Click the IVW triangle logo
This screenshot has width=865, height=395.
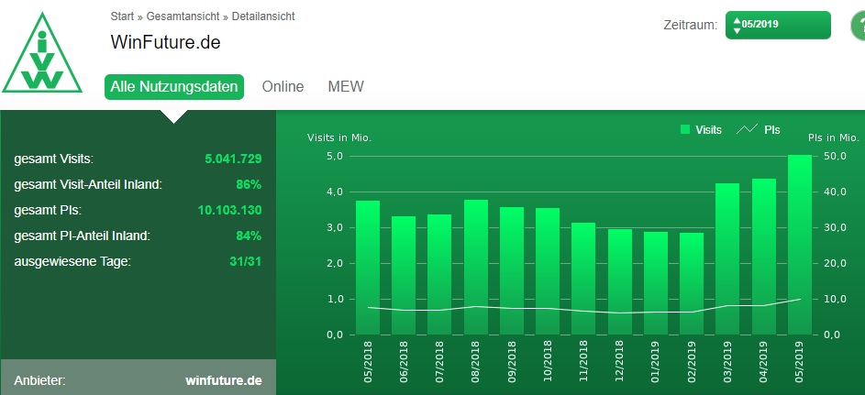[42, 53]
